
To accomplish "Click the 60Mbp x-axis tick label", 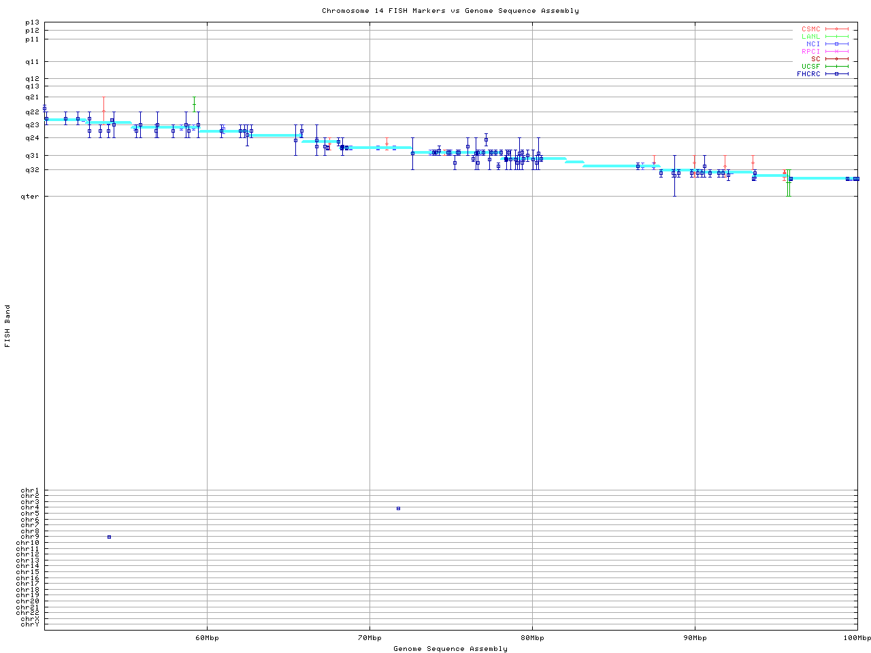I will point(207,638).
